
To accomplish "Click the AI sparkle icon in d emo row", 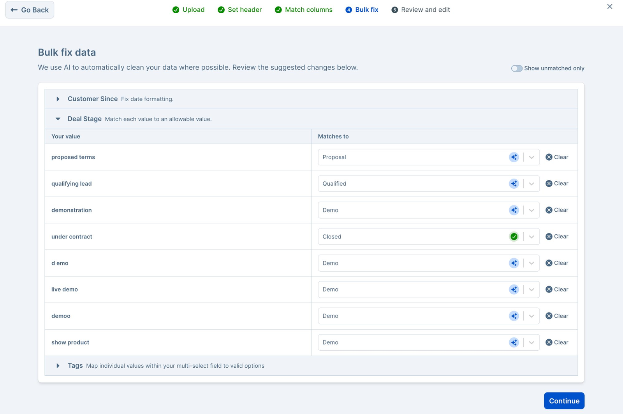I will pyautogui.click(x=514, y=263).
